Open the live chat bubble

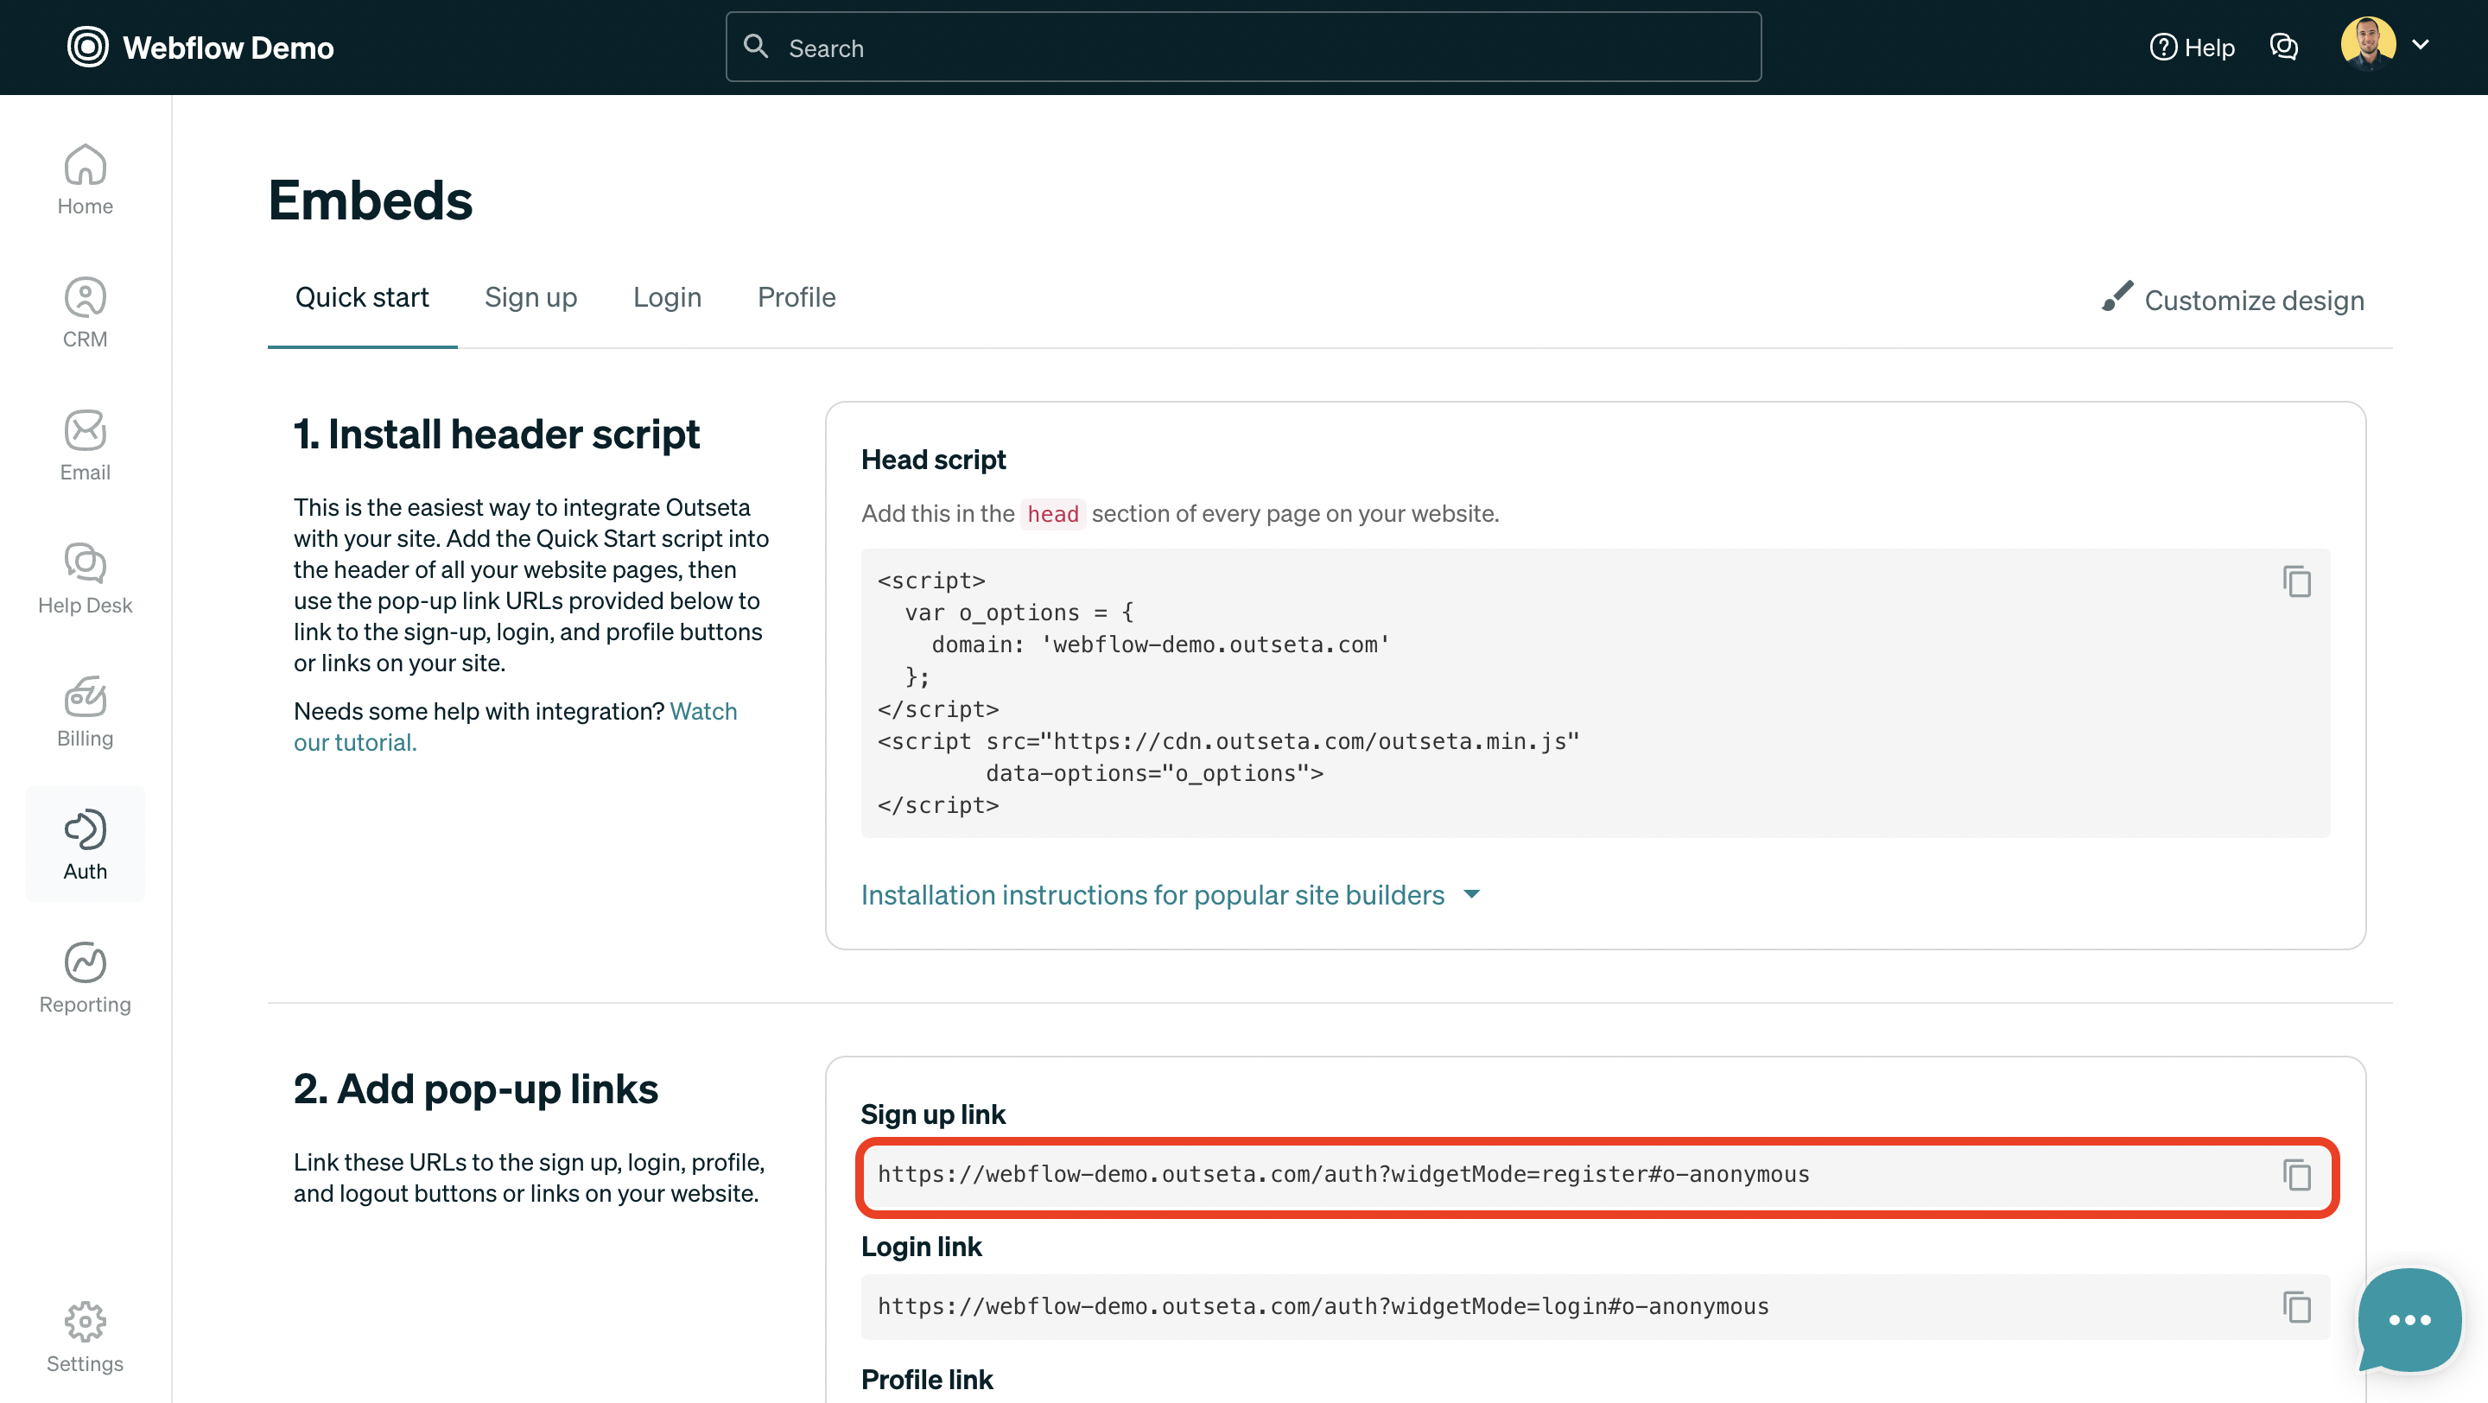(2409, 1319)
